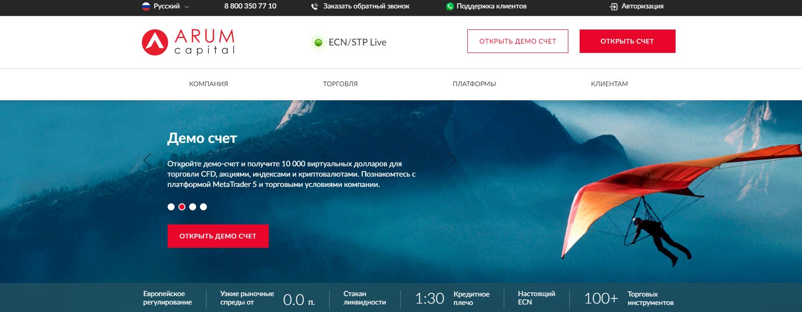Click the login arrow icon
Image resolution: width=802 pixels, height=312 pixels.
pyautogui.click(x=614, y=7)
